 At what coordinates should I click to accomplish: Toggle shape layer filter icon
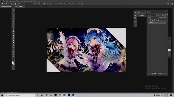[163, 15]
